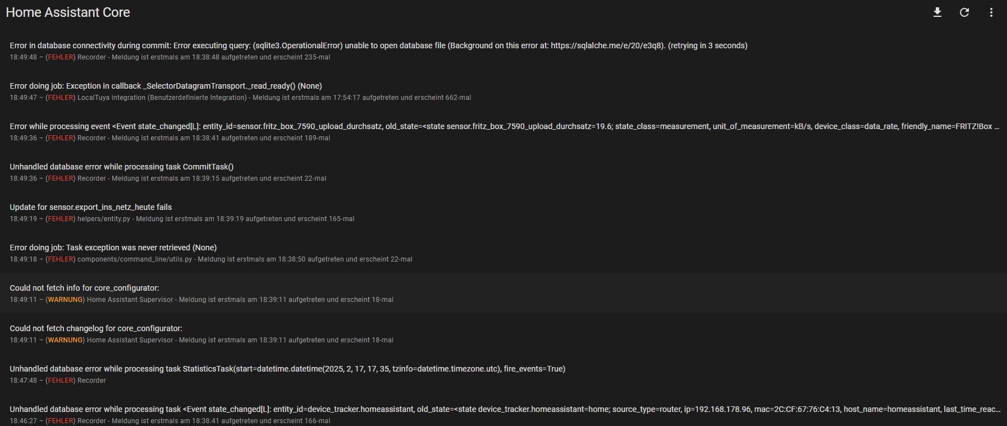
Task: Open the _SelectorDatagramTransport callback error entry
Action: pos(166,86)
